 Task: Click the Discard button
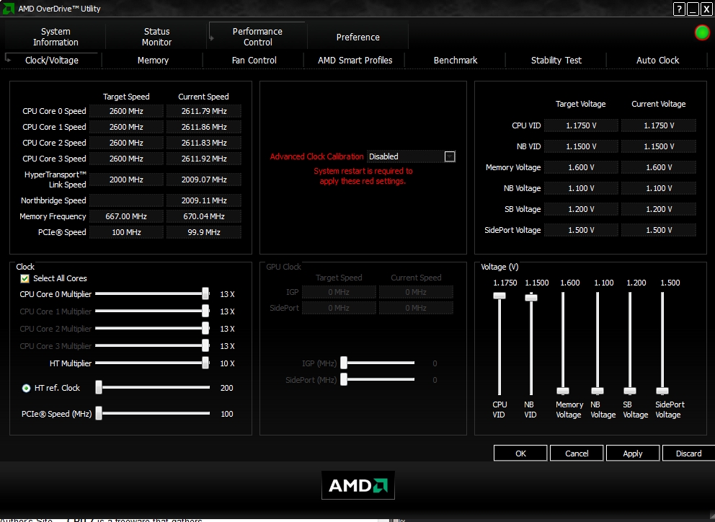coord(688,453)
